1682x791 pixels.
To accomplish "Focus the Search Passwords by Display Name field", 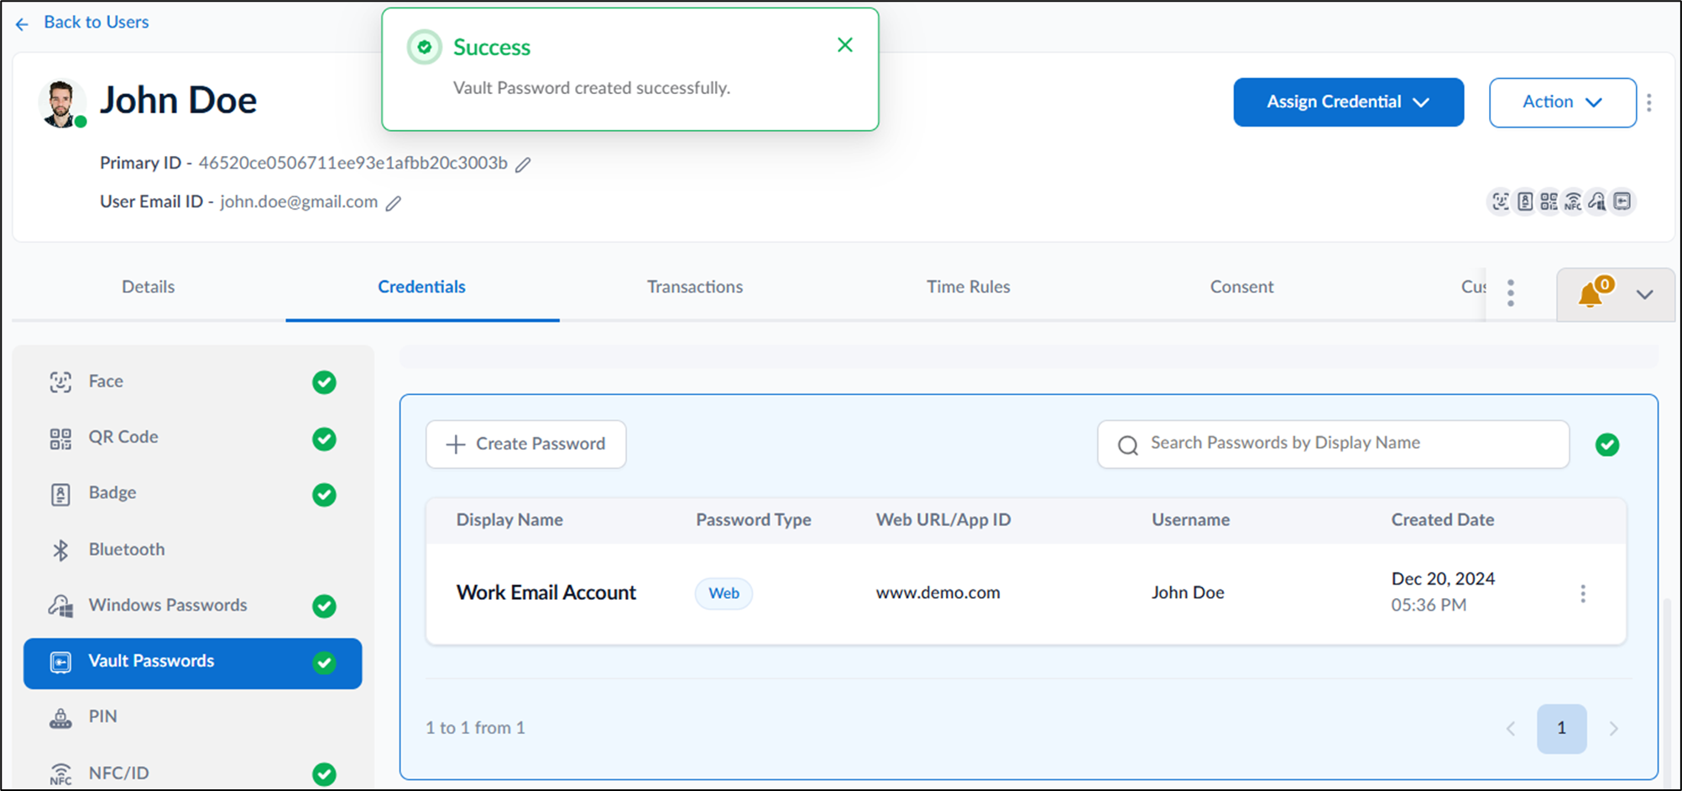I will point(1333,444).
